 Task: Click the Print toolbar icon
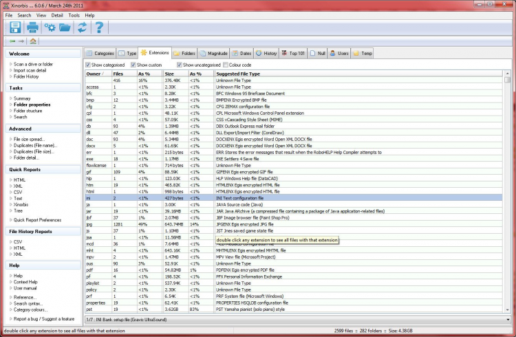32,28
